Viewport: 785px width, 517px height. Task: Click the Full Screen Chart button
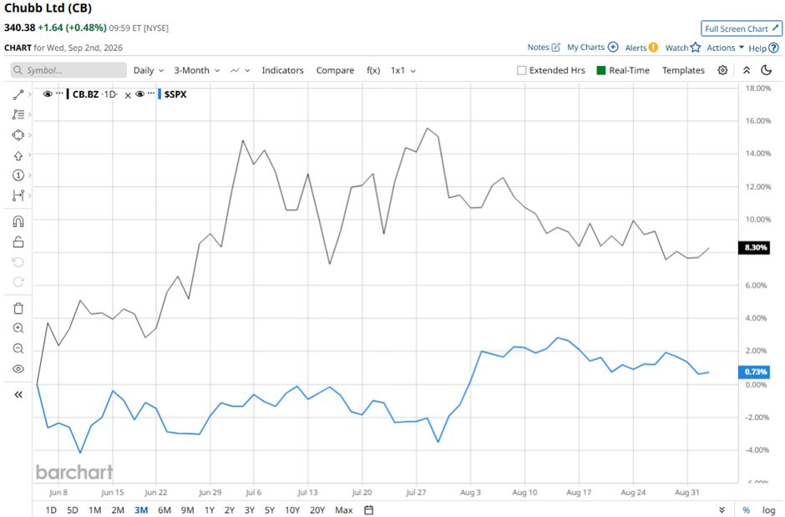coord(742,28)
